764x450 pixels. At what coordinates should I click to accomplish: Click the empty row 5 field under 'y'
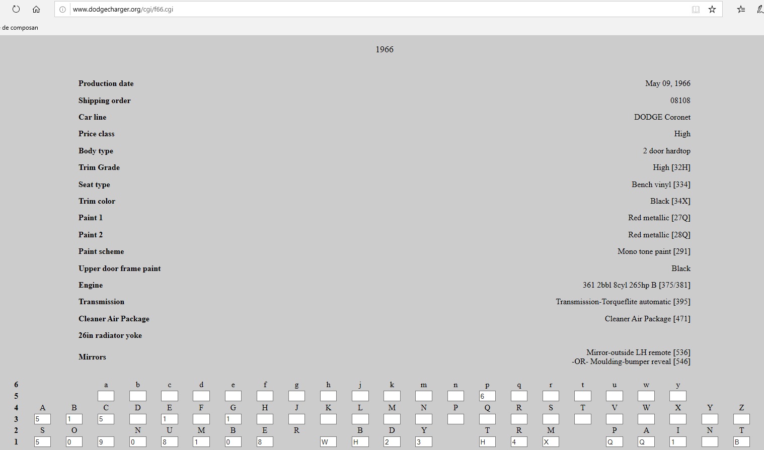pos(678,396)
